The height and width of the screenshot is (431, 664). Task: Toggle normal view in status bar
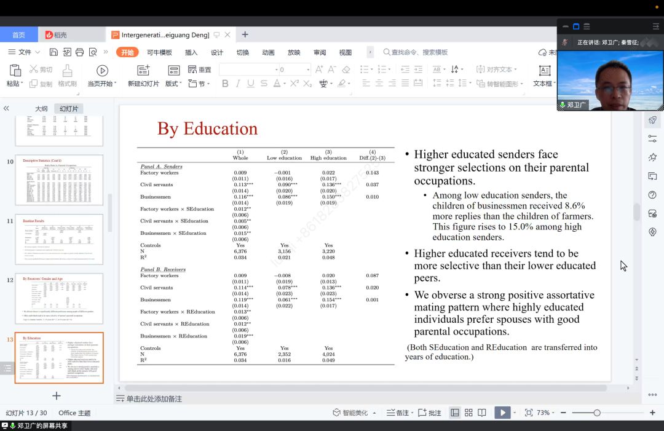tap(455, 413)
